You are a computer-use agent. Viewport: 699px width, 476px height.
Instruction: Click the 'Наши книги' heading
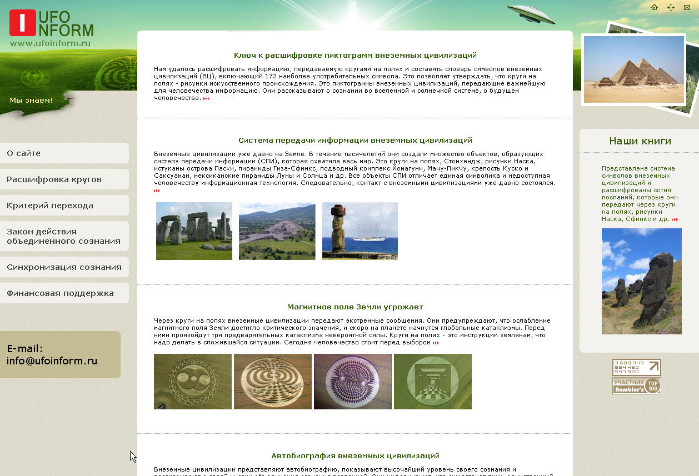(640, 141)
